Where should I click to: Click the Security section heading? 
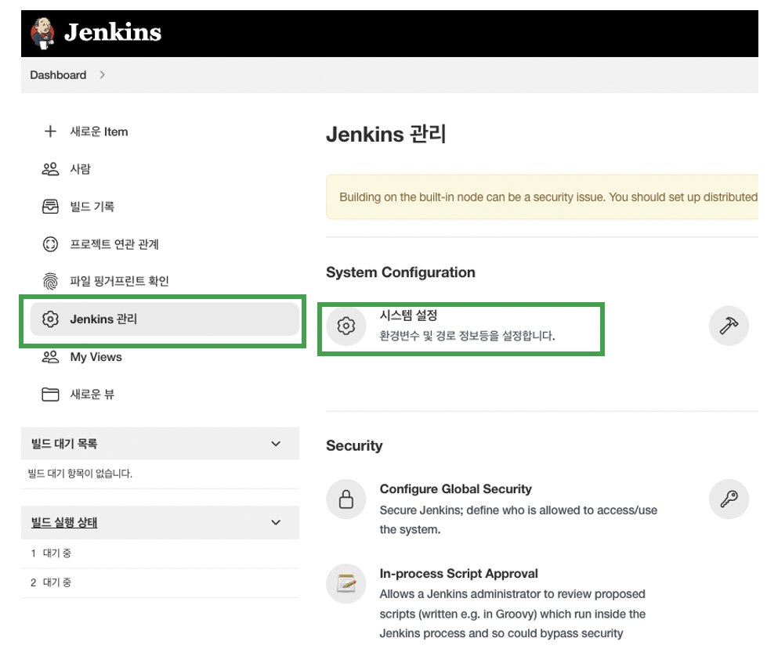pyautogui.click(x=354, y=445)
